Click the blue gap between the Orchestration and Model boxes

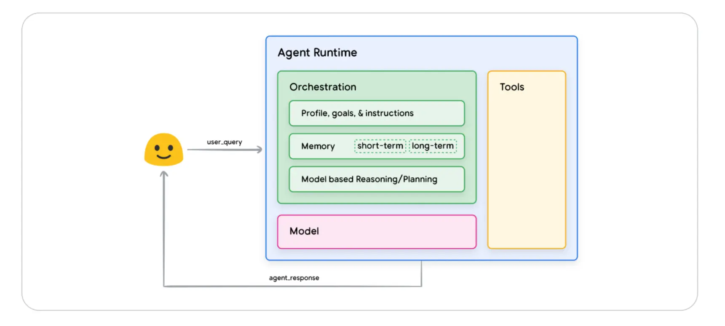pyautogui.click(x=377, y=210)
